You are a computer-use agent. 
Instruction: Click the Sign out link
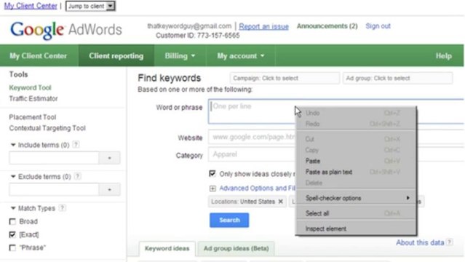(x=378, y=26)
